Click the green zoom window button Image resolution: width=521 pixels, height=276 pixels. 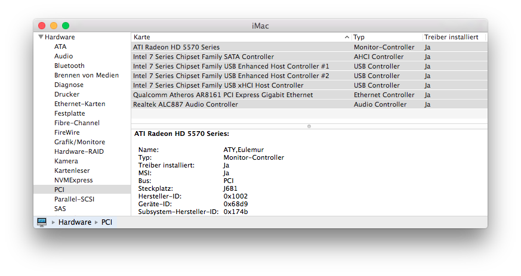point(66,26)
